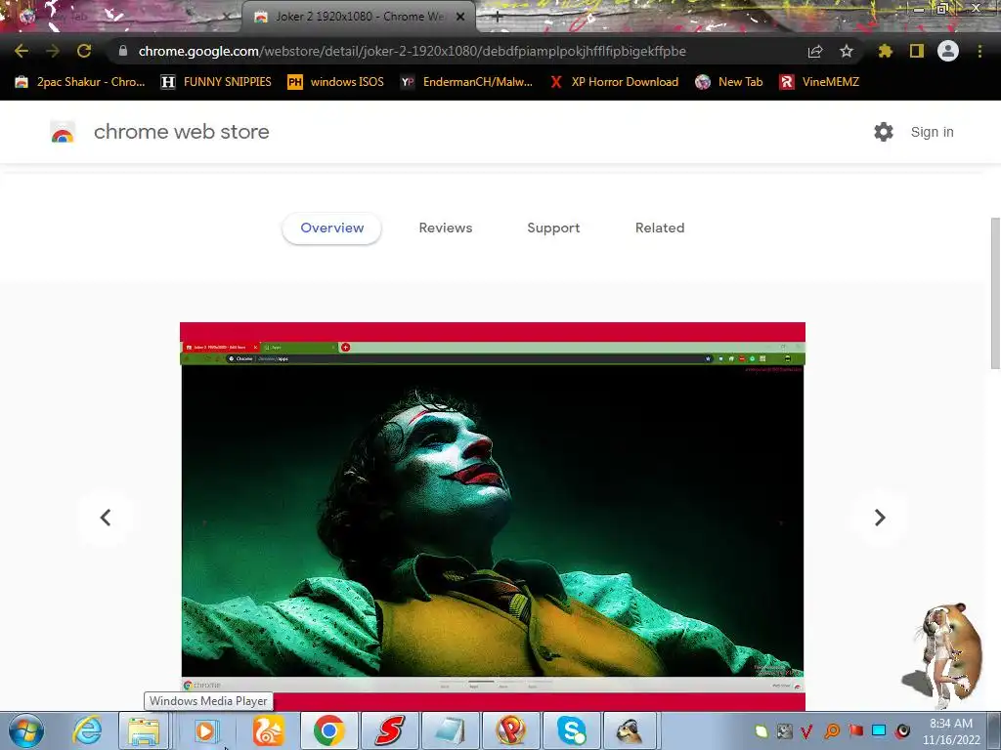Open the windows ISOS bookmark
The height and width of the screenshot is (750, 1001).
336,82
